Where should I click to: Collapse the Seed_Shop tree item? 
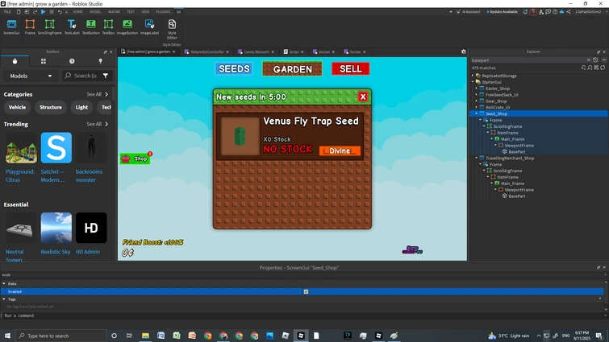[x=477, y=113]
